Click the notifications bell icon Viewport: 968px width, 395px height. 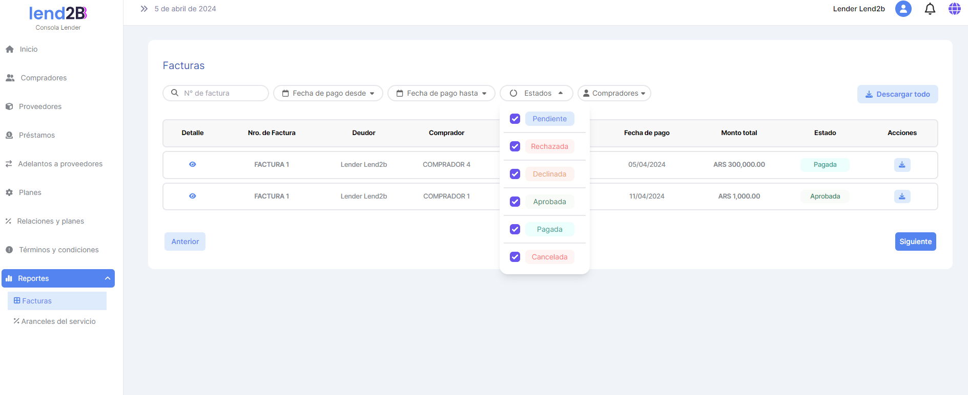point(930,9)
